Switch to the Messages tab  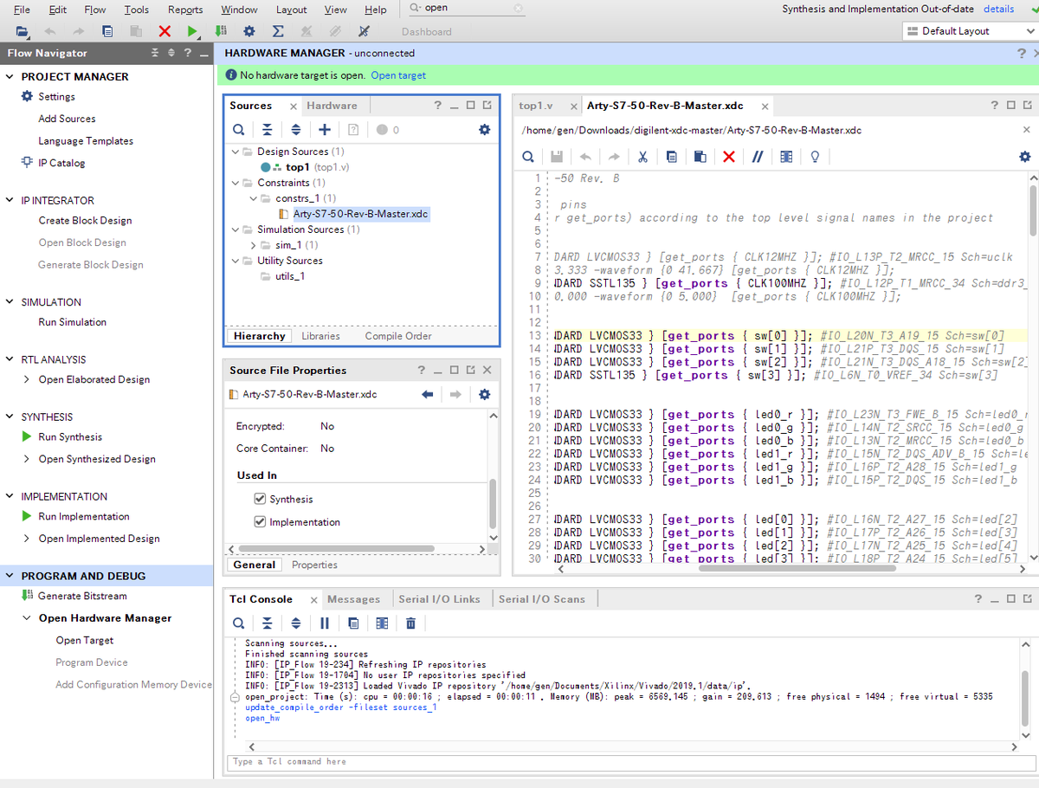pos(353,599)
